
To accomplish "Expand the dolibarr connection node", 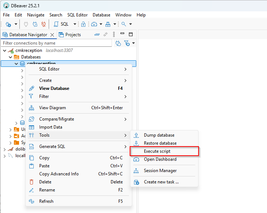I will (5, 149).
